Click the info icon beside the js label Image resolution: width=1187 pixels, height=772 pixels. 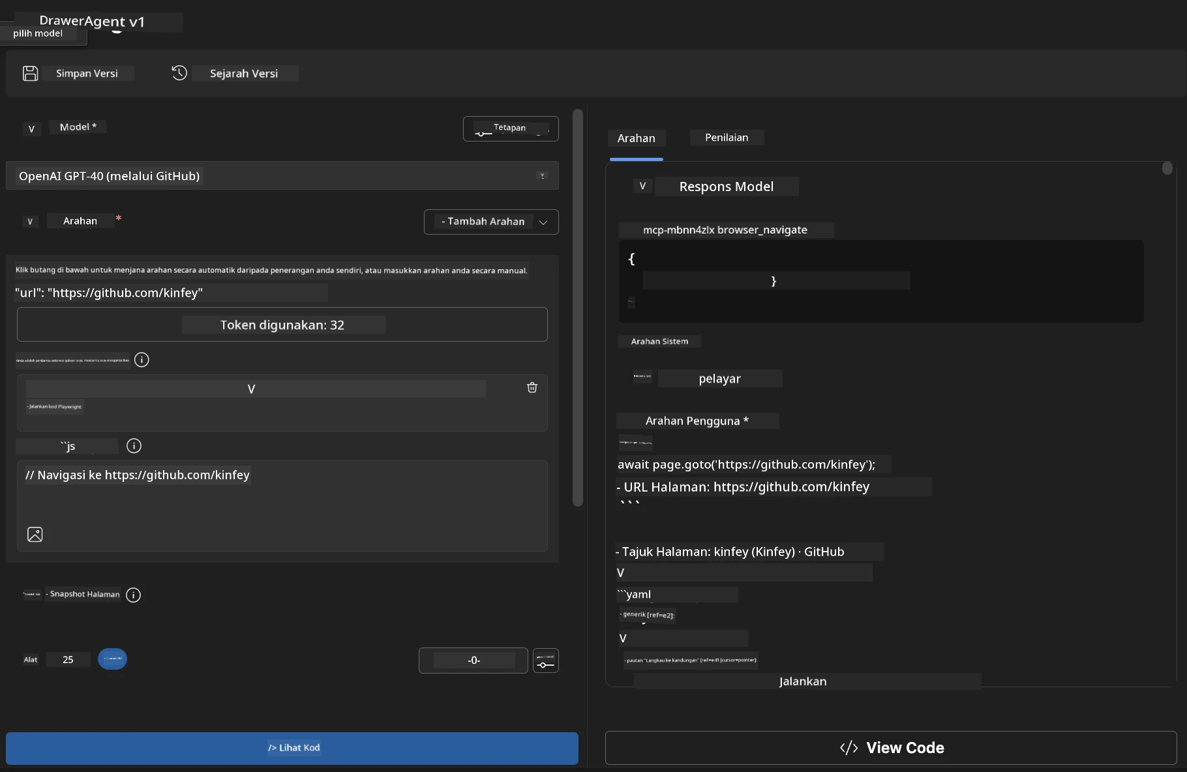[134, 445]
